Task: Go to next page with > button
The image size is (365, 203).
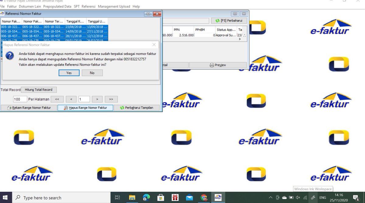Action: pyautogui.click(x=97, y=99)
